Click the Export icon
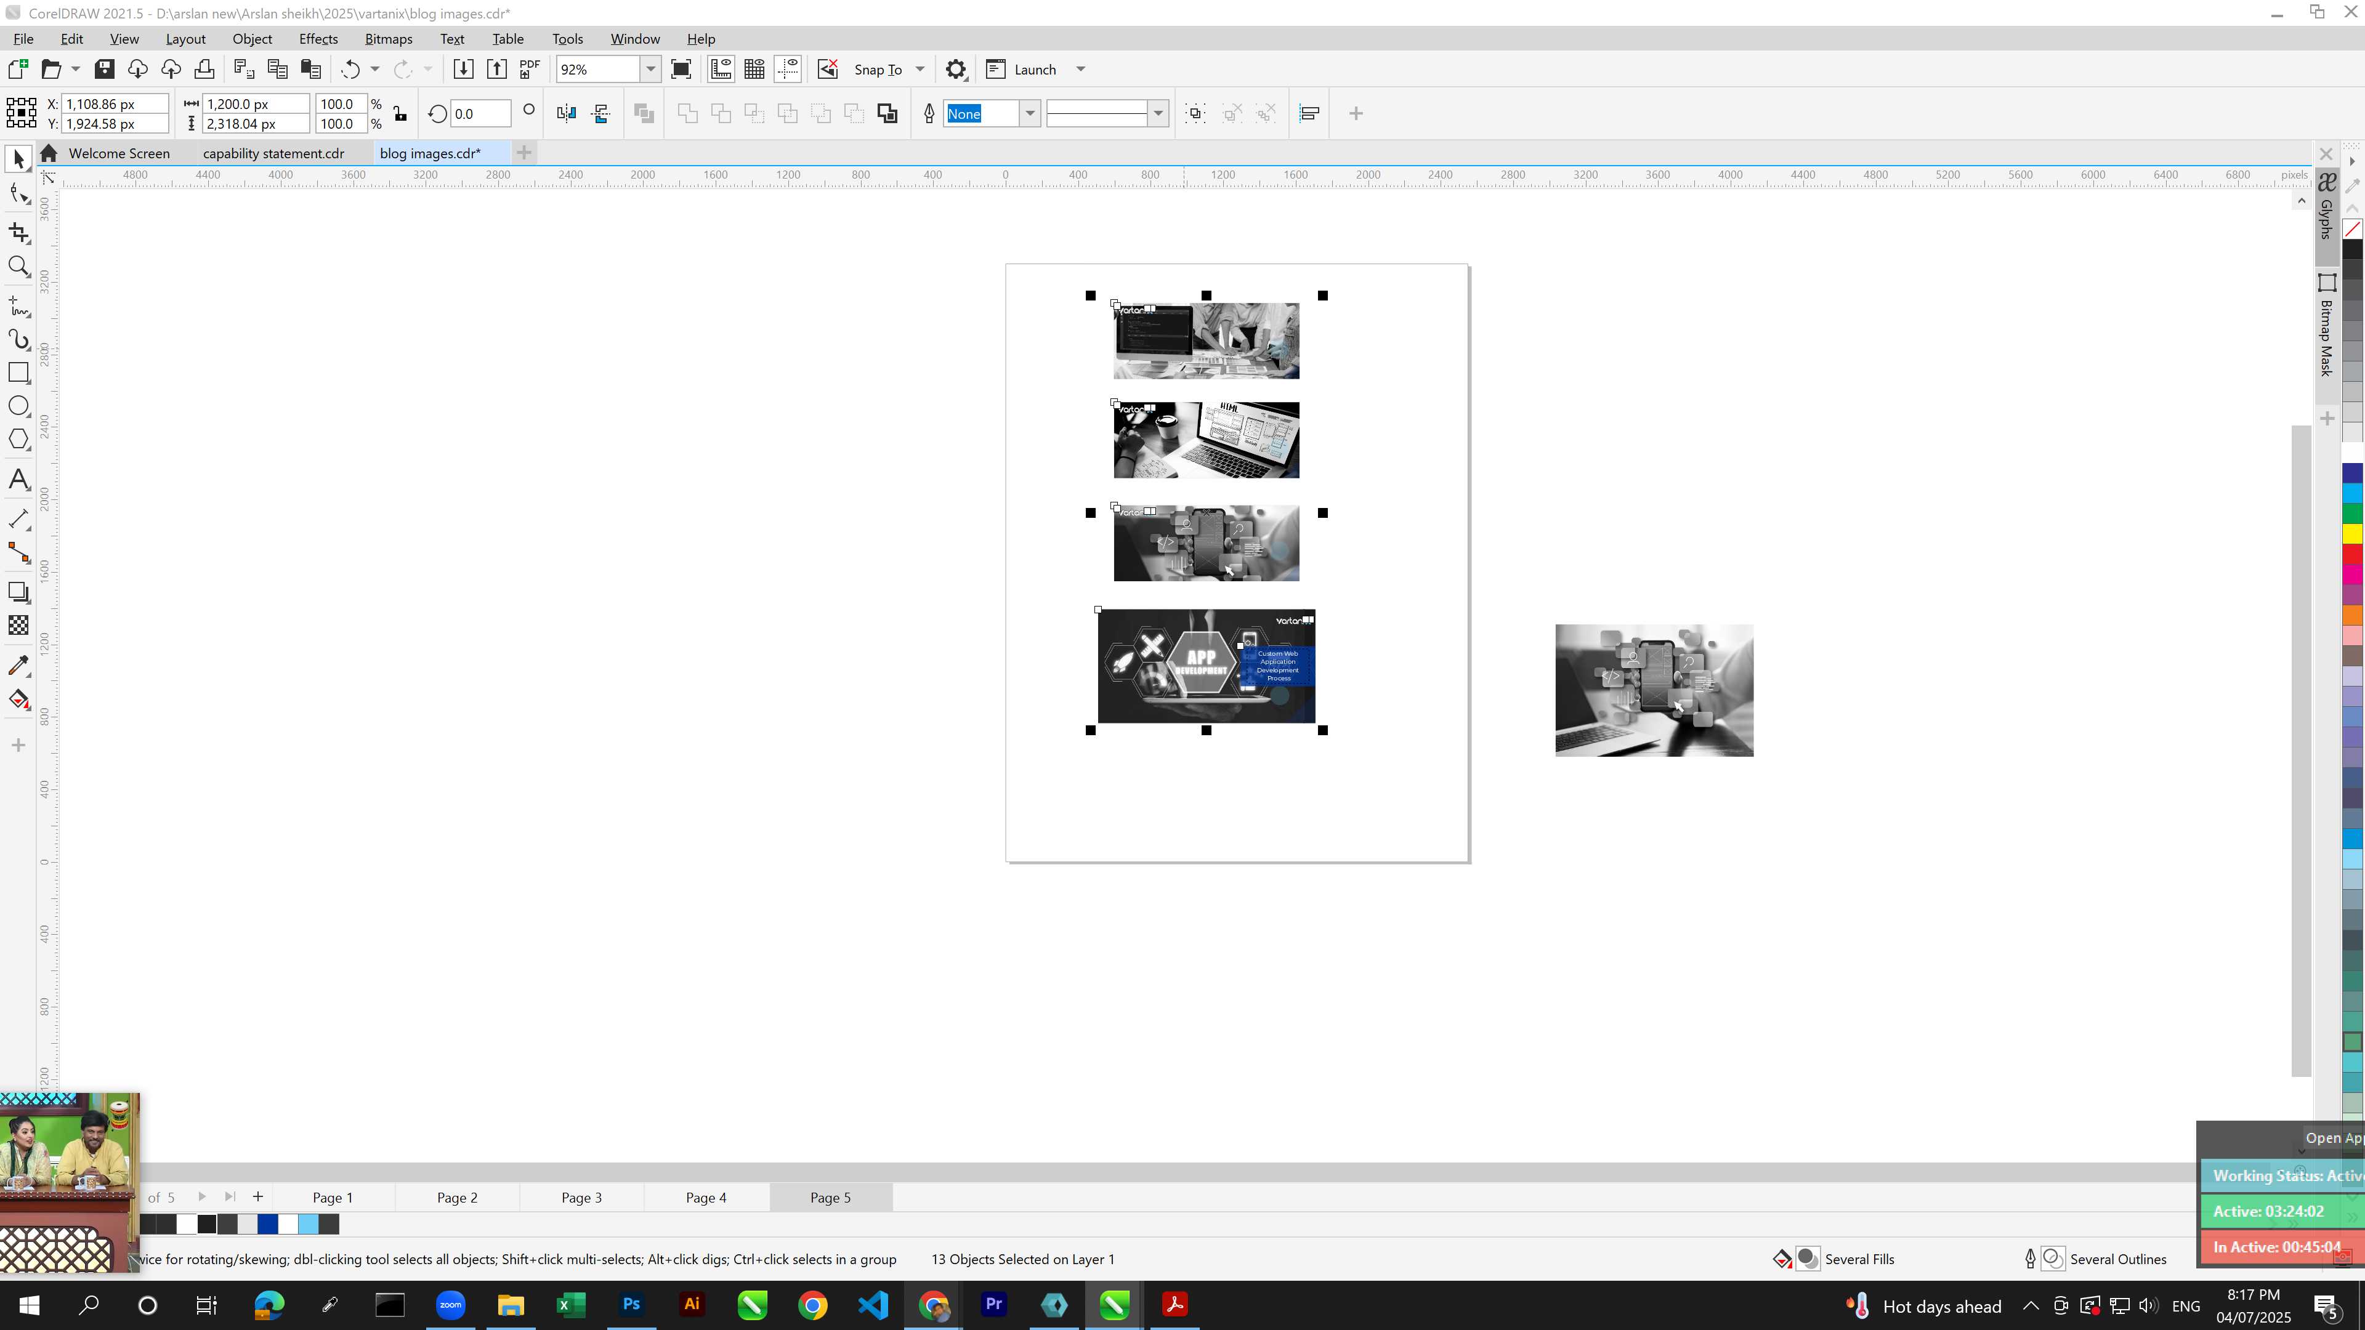 click(496, 70)
